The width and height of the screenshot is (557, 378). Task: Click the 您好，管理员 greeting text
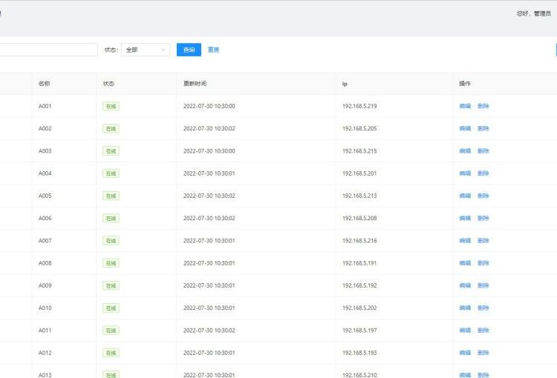[x=533, y=13]
